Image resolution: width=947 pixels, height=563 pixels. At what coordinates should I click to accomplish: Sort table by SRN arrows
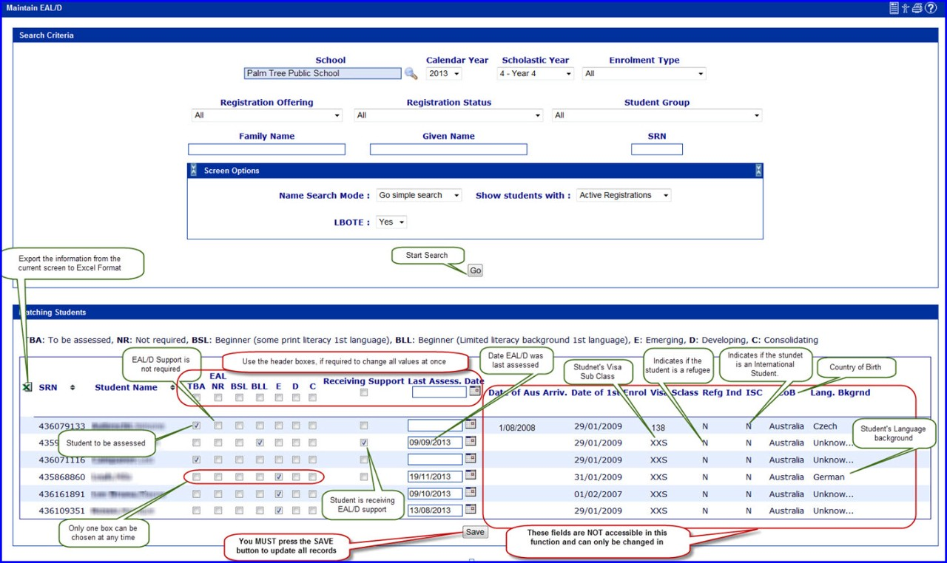pyautogui.click(x=73, y=387)
